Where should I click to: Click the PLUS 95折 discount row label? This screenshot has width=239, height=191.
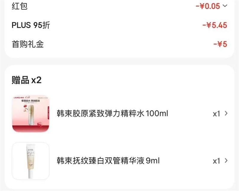31,25
